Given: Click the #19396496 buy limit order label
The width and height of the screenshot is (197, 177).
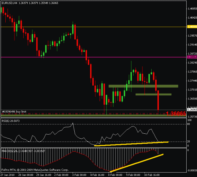Looking at the screenshot, I should [14, 112].
